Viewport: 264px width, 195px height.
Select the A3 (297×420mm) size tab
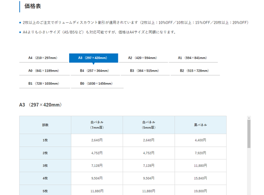pyautogui.click(x=93, y=58)
